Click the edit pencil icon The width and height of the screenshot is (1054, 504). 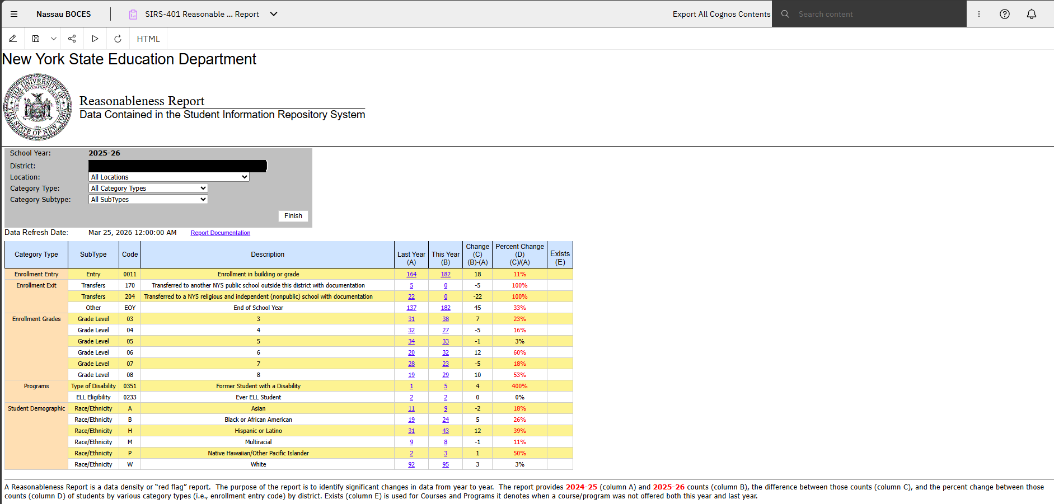click(13, 39)
